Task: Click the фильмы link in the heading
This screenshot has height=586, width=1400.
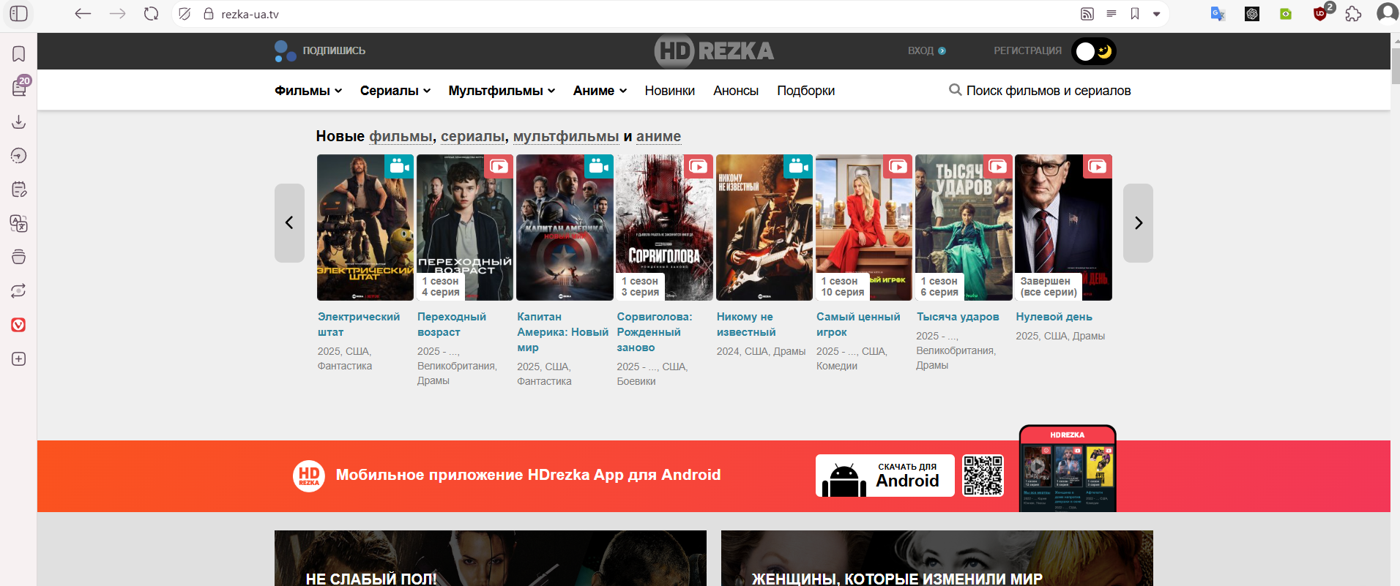Action: 401,136
